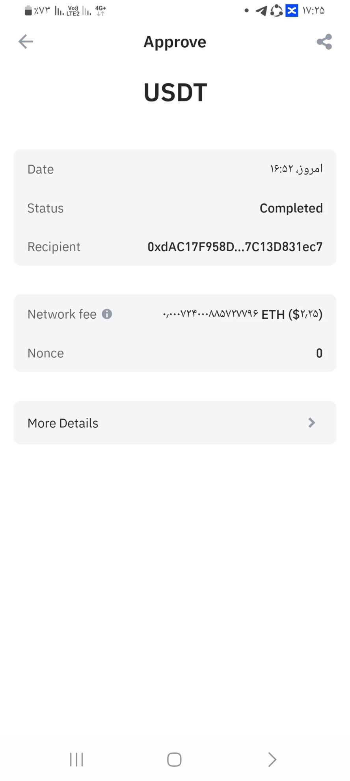Viewport: 350px width, 781px height.
Task: Tap the Android navigation back chevron
Action: 272,759
